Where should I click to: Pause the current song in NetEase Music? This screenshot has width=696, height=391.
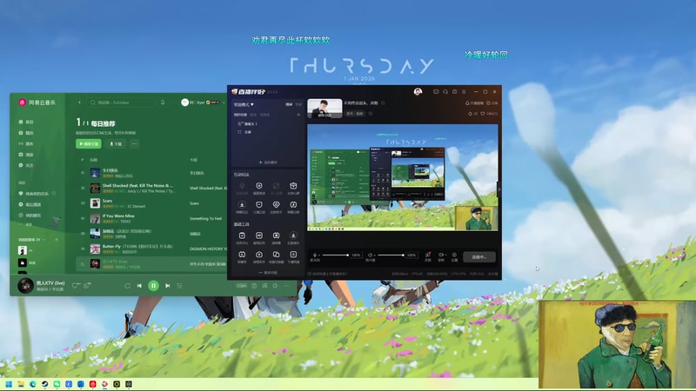coord(153,286)
